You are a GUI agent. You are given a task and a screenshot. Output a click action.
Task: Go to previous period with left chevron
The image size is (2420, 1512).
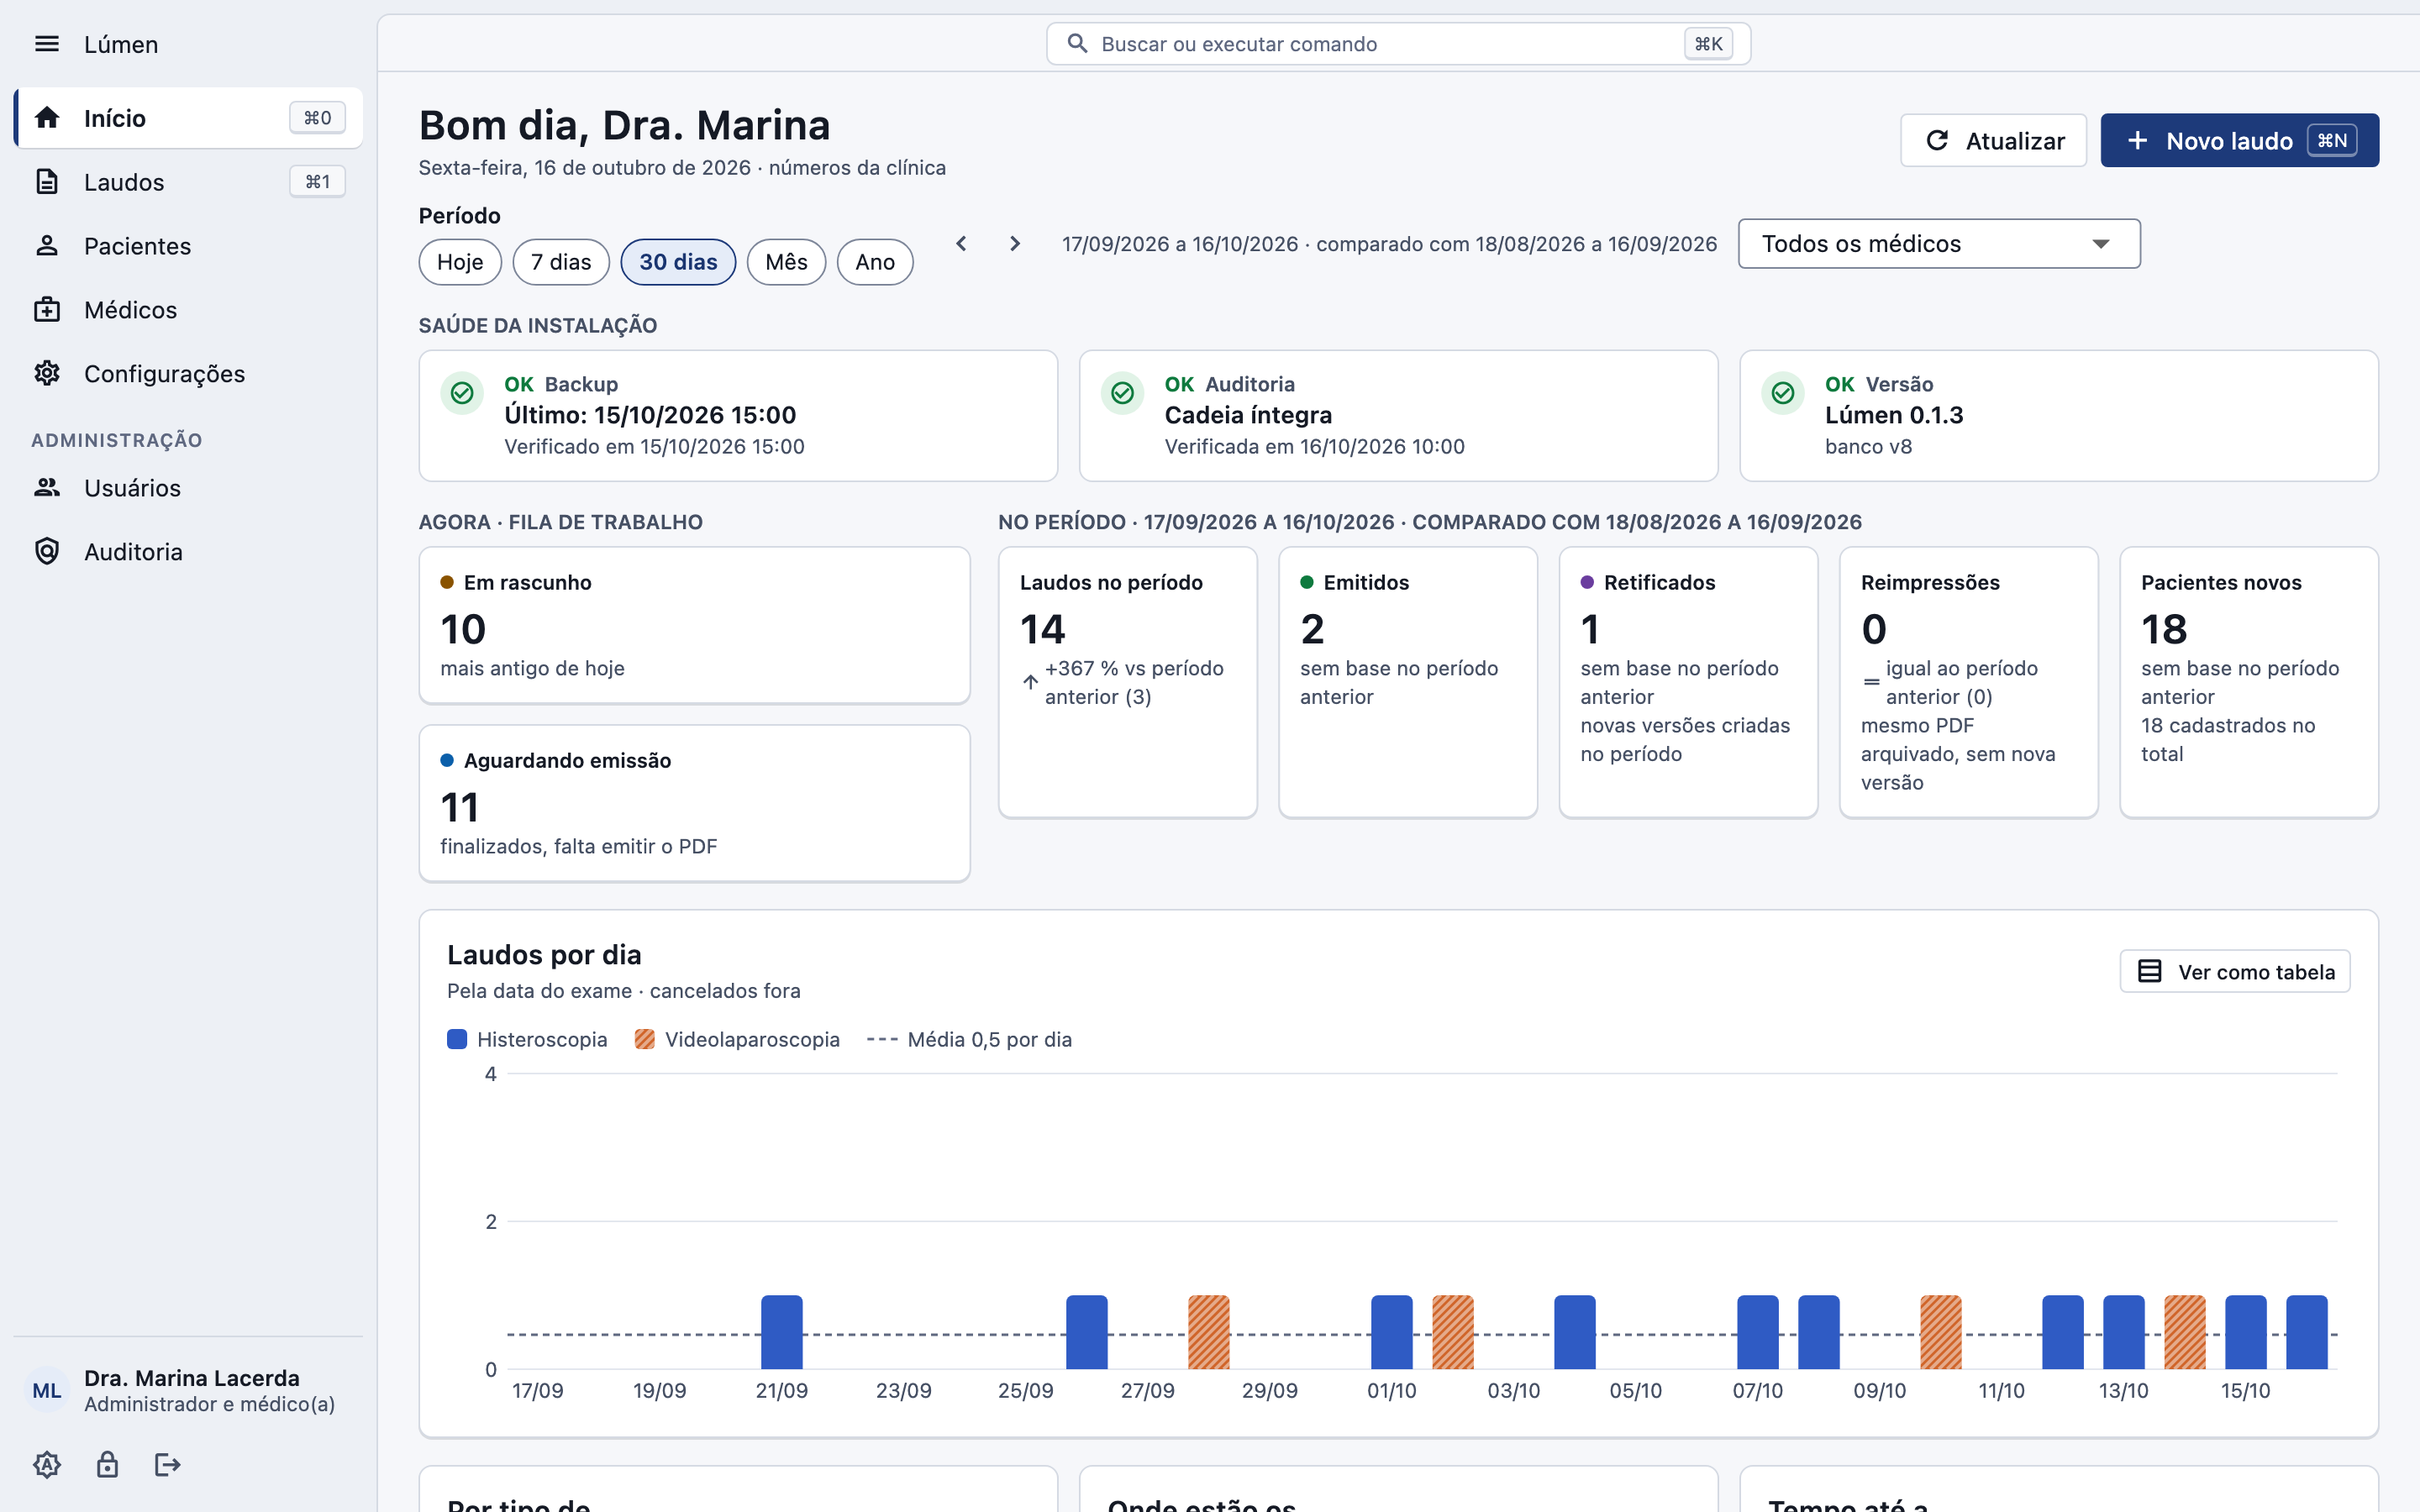click(961, 244)
